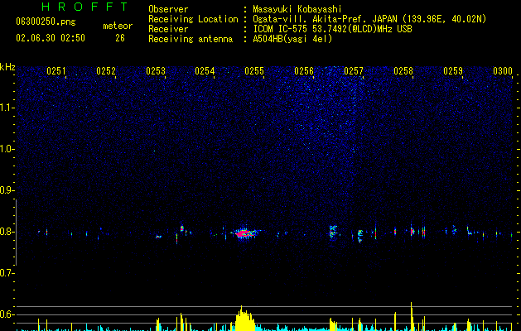Select observer name Masayuki Kobayashi
Viewport: 521px width, 331px height.
(x=297, y=9)
